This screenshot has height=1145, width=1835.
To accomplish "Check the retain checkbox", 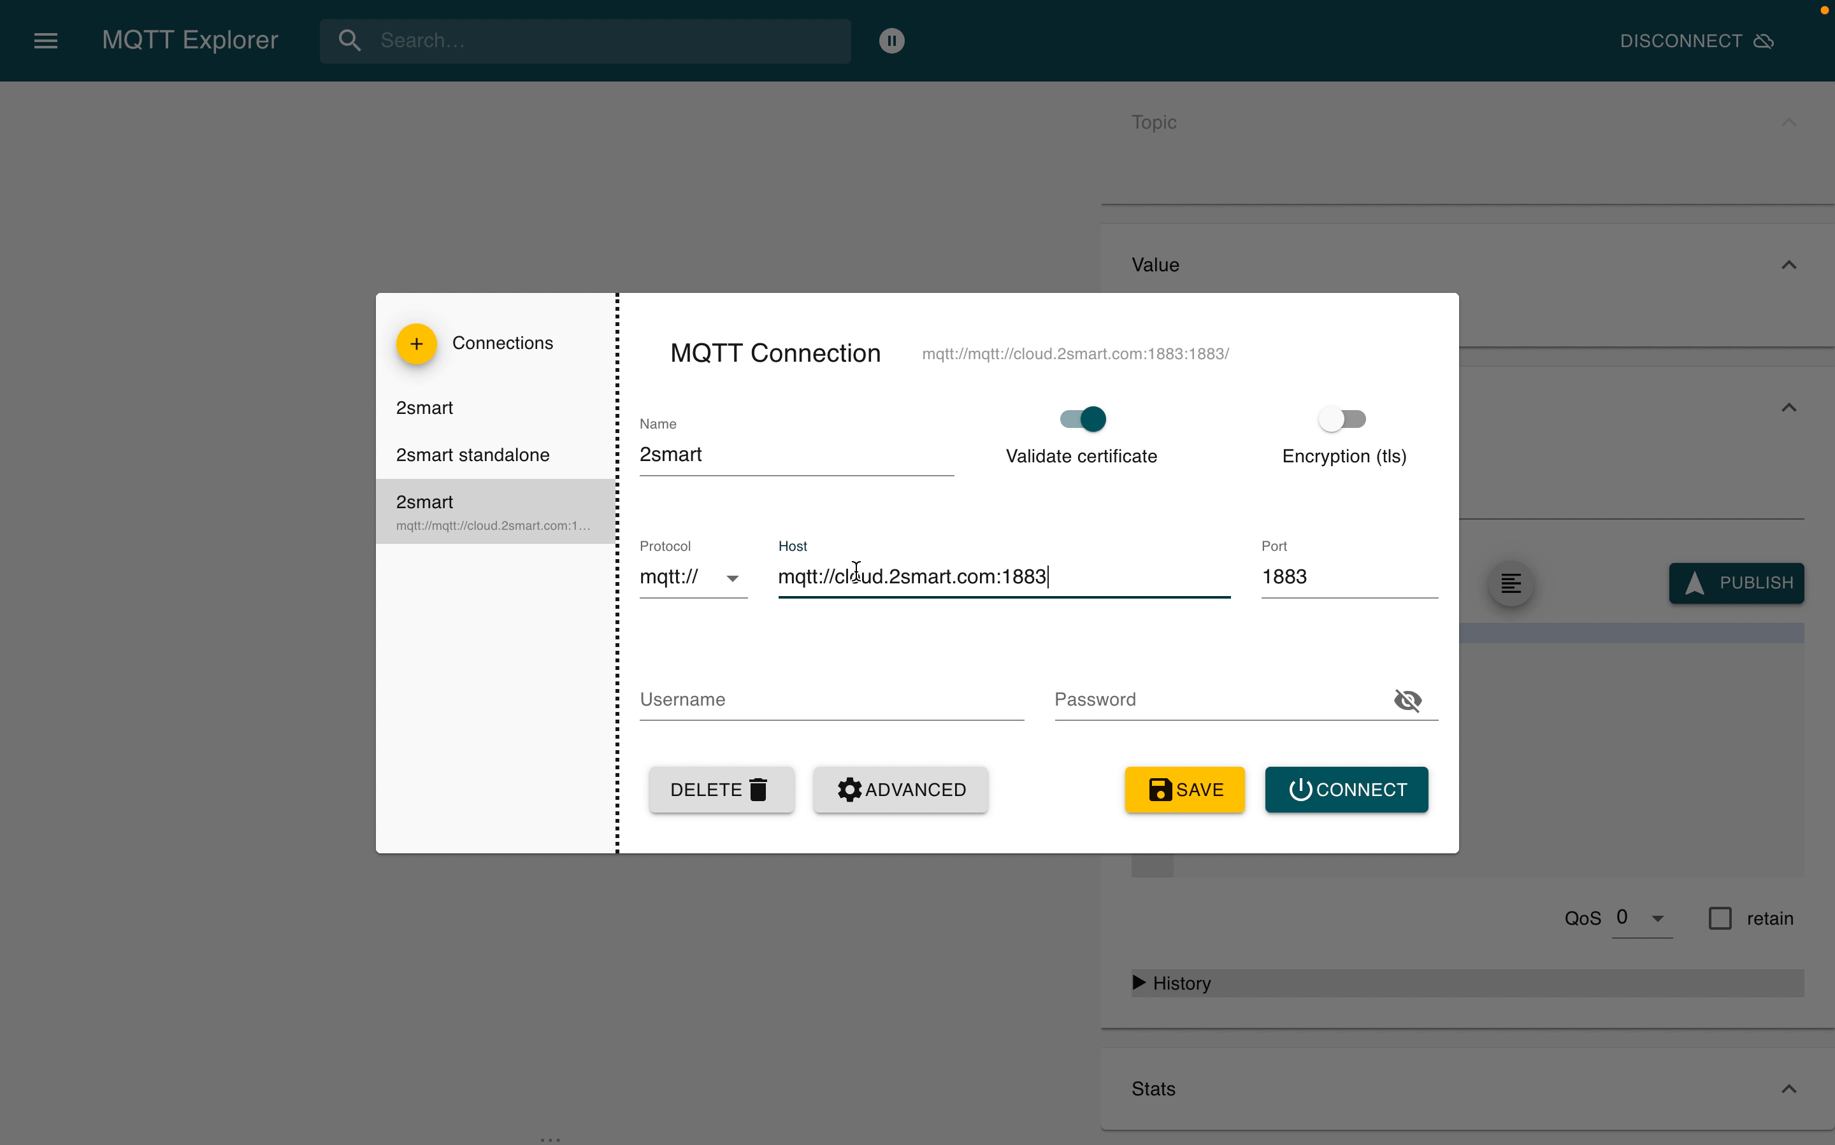I will (1719, 918).
